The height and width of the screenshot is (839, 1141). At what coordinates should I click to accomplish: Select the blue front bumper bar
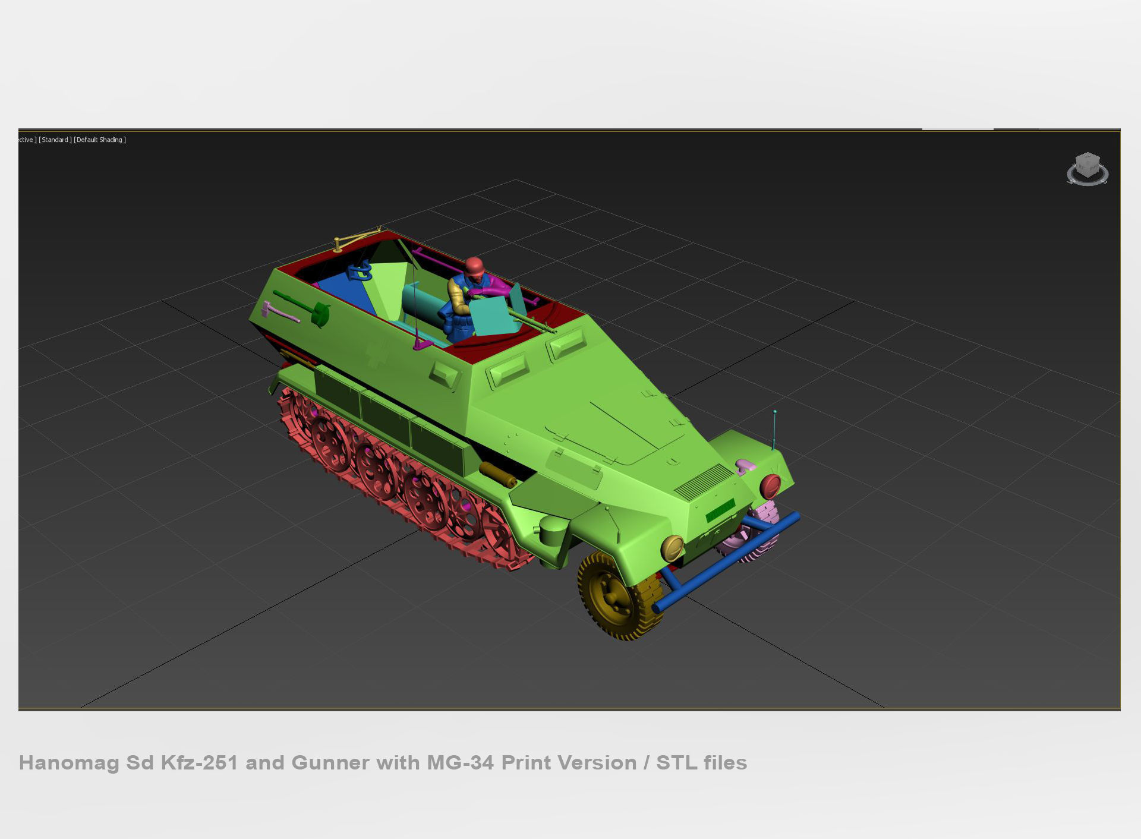(x=726, y=562)
